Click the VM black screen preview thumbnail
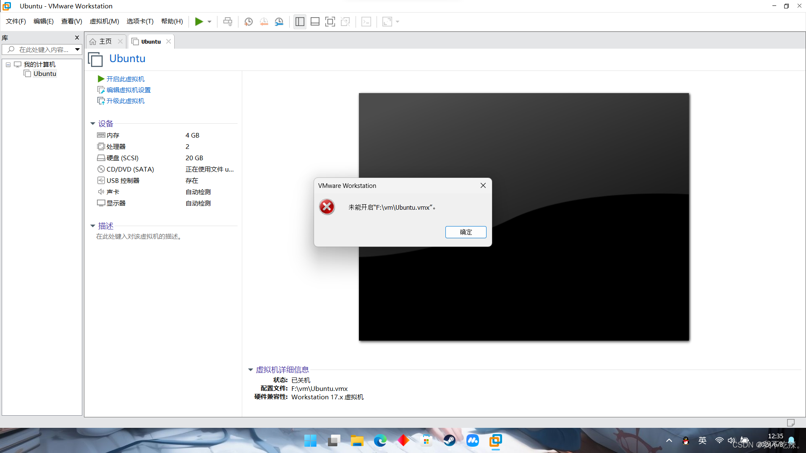The width and height of the screenshot is (806, 453). pyautogui.click(x=524, y=217)
